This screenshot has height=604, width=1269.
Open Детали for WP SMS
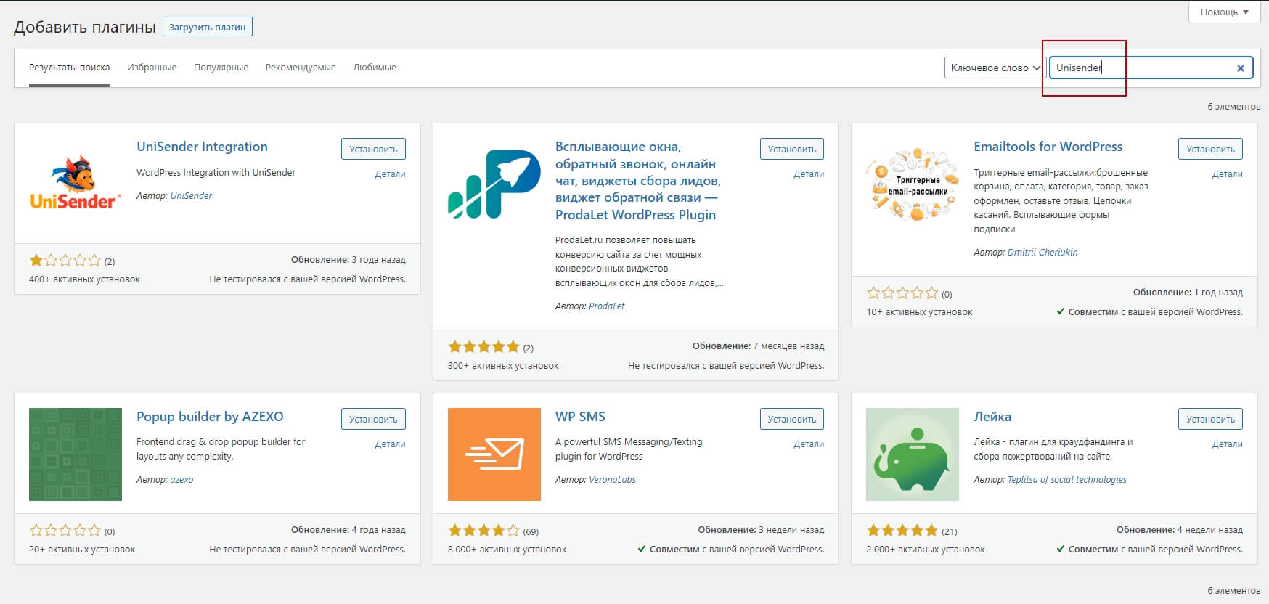[x=809, y=444]
